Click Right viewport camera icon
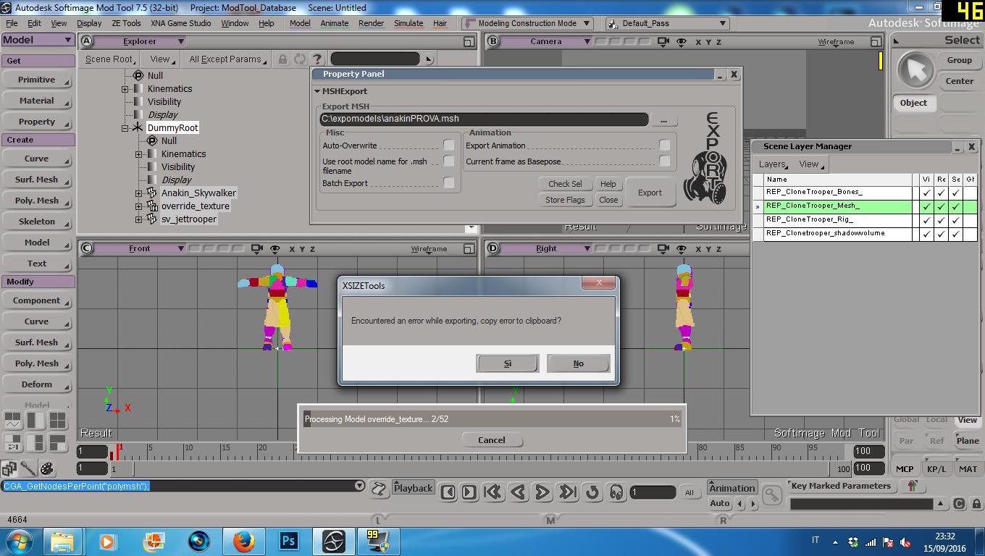The width and height of the screenshot is (985, 556). 664,248
